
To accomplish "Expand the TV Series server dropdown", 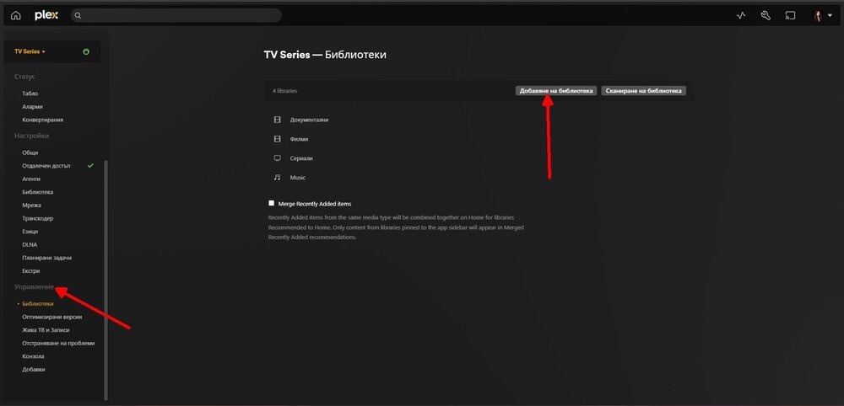I will (x=30, y=51).
